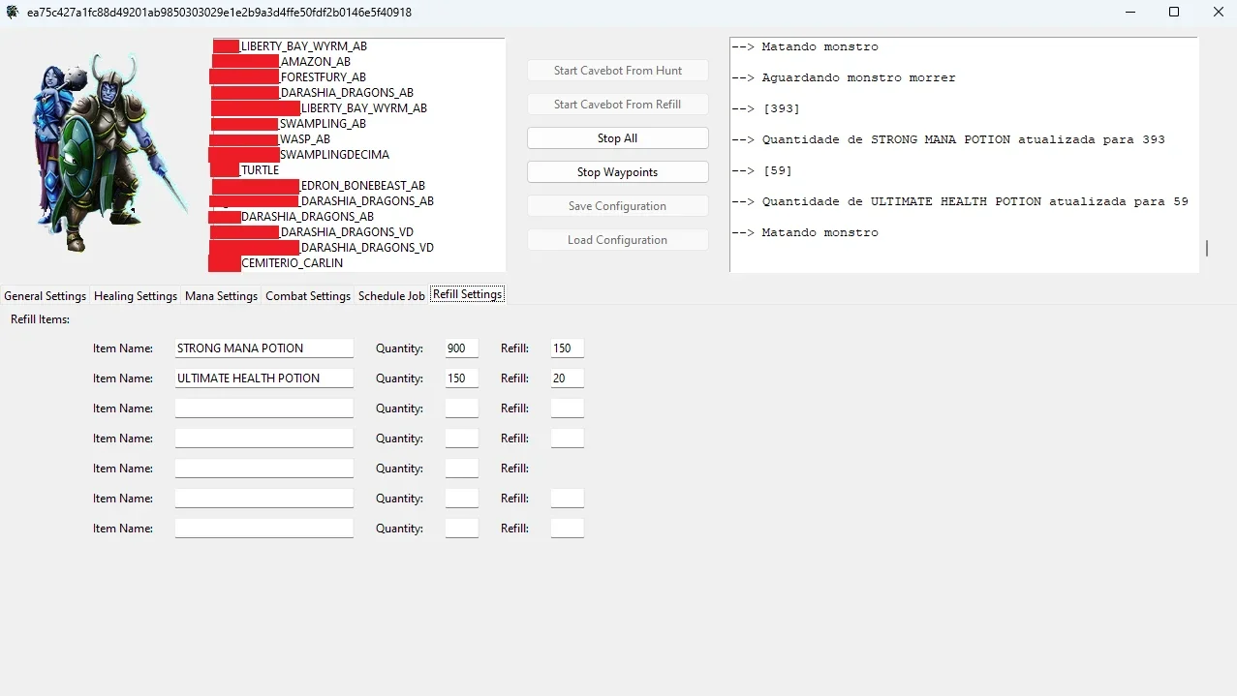Select WASP_AB in the list
Viewport: 1237px width, 696px height.
click(305, 138)
